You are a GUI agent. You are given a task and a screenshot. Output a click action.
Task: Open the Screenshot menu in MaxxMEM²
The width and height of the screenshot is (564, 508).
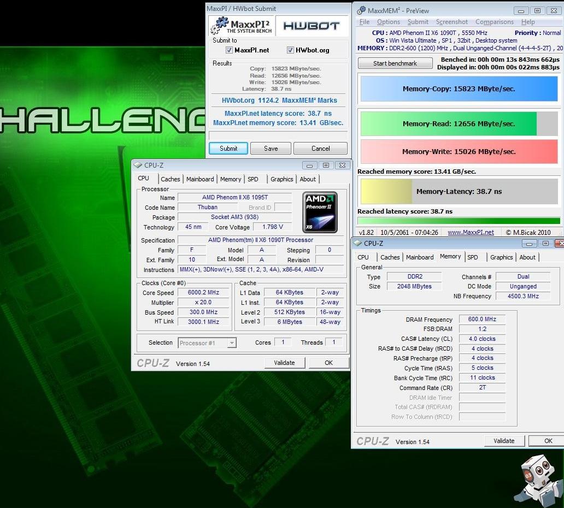pyautogui.click(x=452, y=22)
